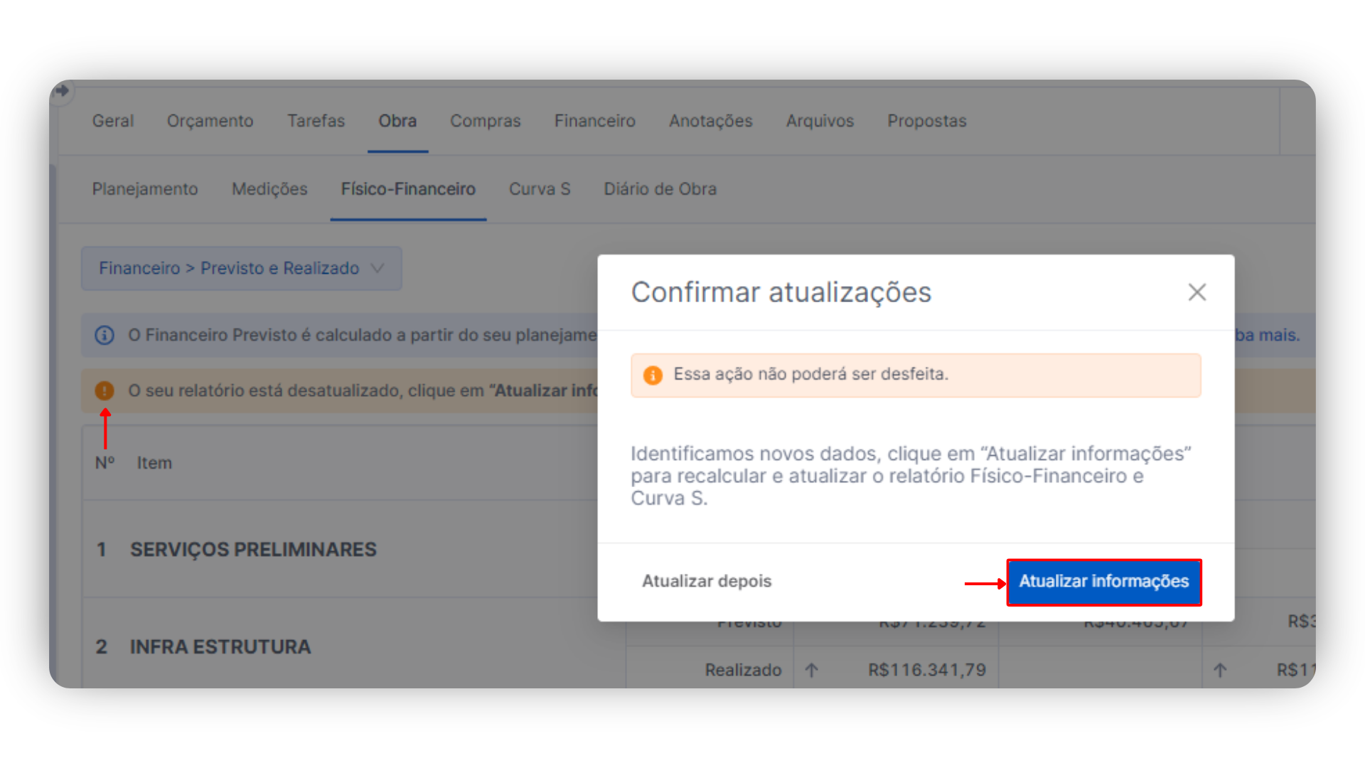The width and height of the screenshot is (1365, 768).
Task: Go to the Medições sub-tab
Action: tap(269, 189)
